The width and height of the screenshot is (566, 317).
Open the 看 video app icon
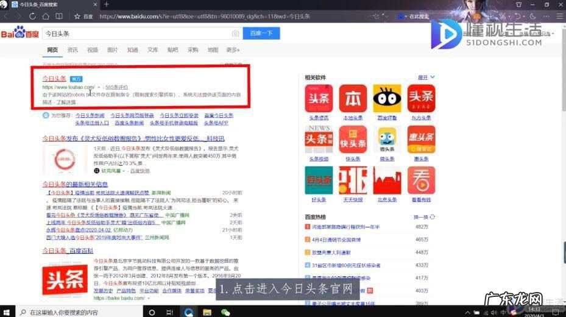421,180
